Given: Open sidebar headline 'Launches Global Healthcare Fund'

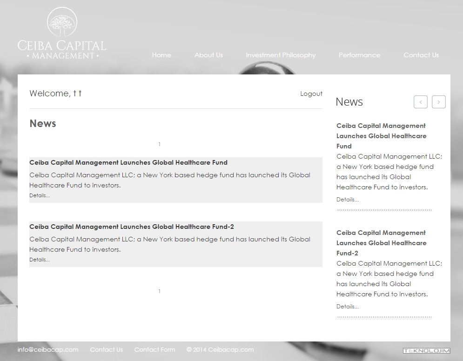Looking at the screenshot, I should point(381,136).
